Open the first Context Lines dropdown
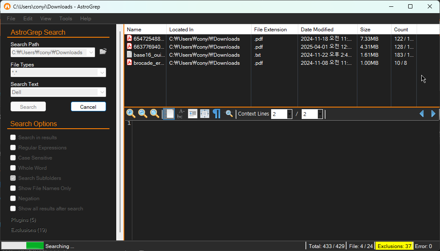 pyautogui.click(x=289, y=114)
